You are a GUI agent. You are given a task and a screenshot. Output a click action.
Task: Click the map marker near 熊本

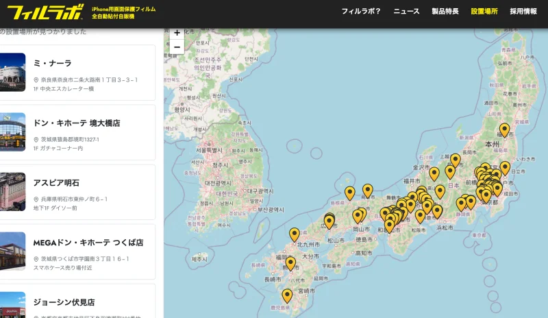click(x=290, y=264)
